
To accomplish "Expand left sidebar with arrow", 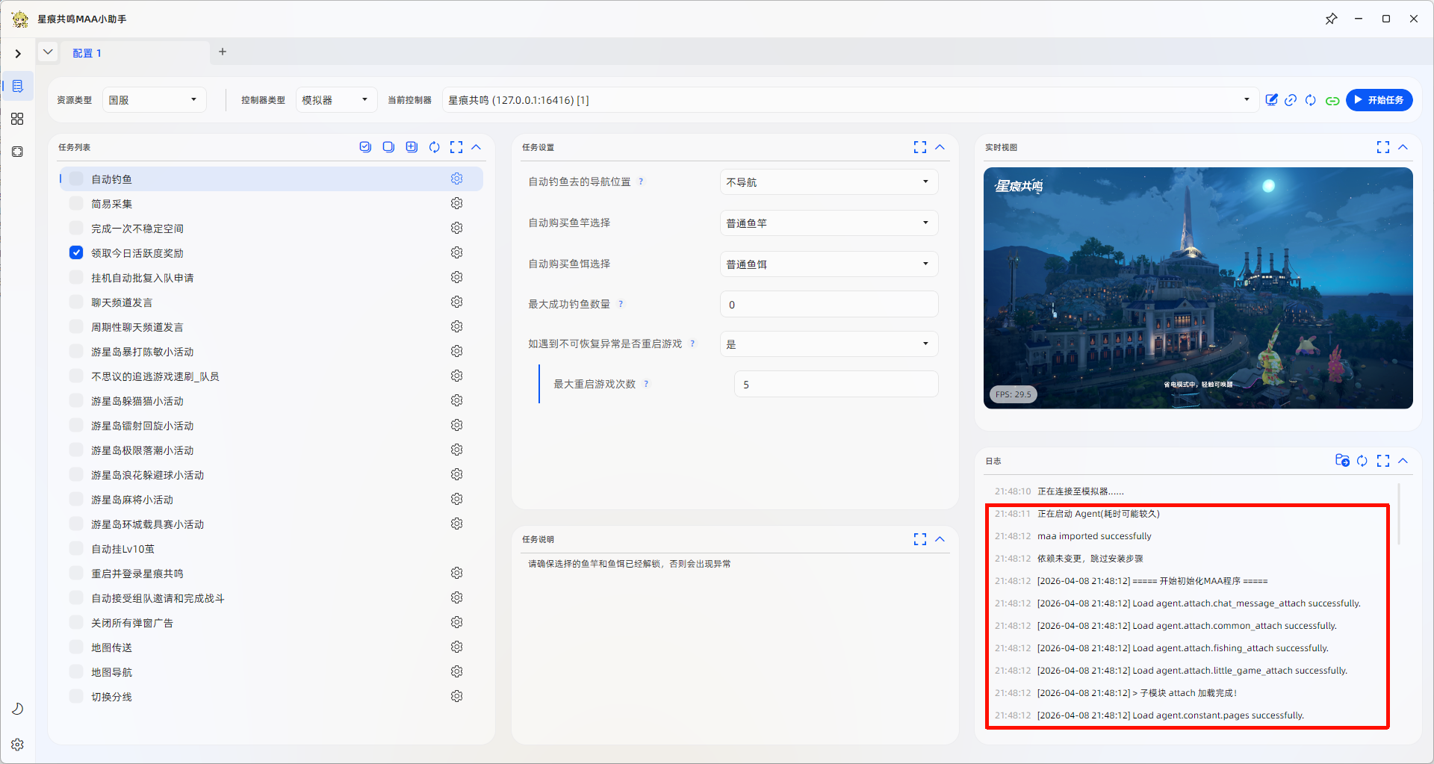I will tap(18, 54).
